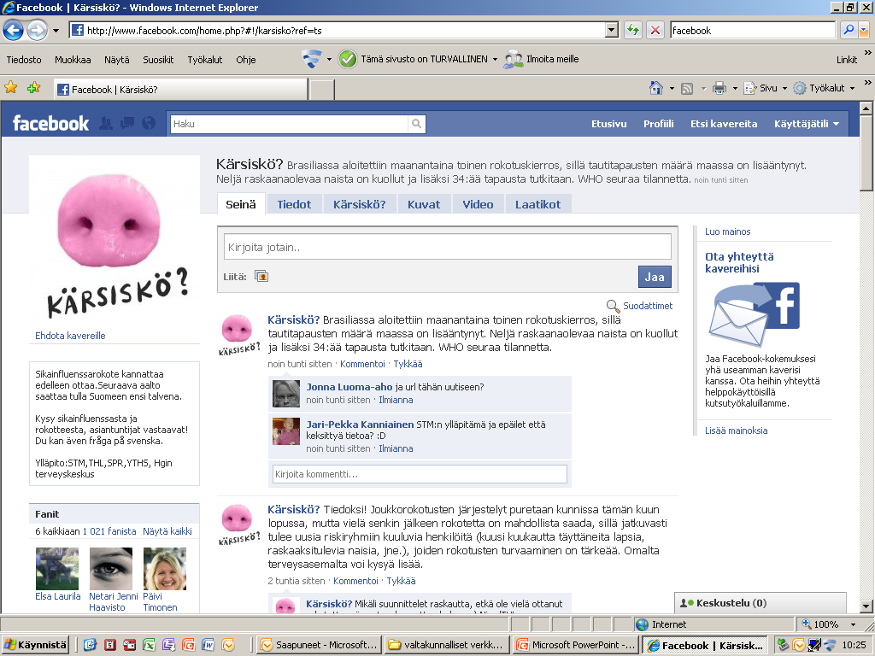
Task: Click the Facebook notifications globe icon
Action: 149,123
